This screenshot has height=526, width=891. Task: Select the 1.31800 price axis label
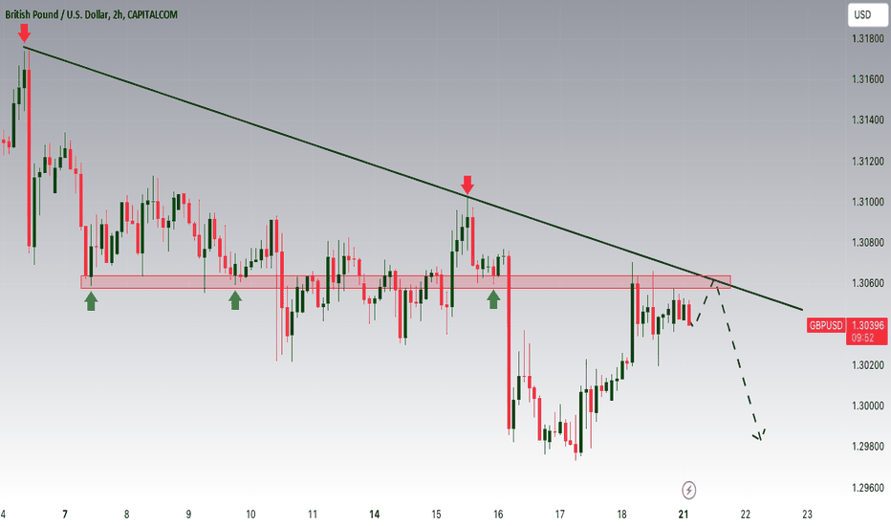point(868,38)
